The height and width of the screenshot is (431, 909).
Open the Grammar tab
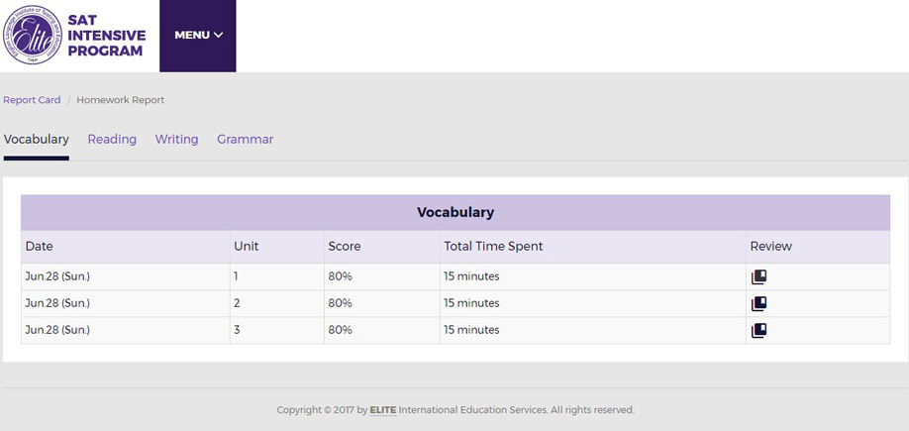click(246, 140)
